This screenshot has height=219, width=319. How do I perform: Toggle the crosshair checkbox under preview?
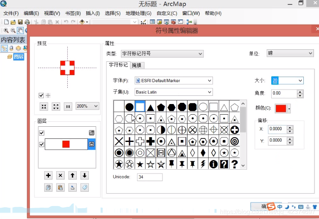(41, 95)
